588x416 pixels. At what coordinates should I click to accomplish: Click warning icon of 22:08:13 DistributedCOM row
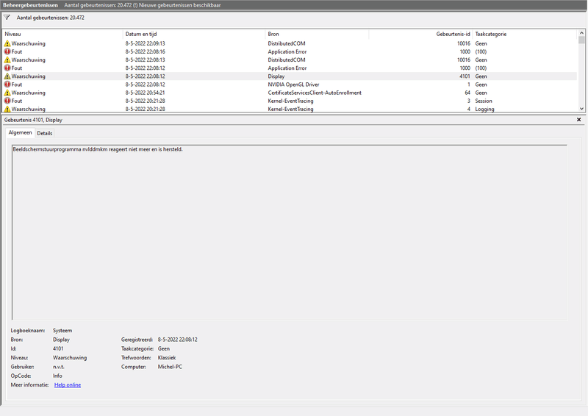click(x=7, y=60)
